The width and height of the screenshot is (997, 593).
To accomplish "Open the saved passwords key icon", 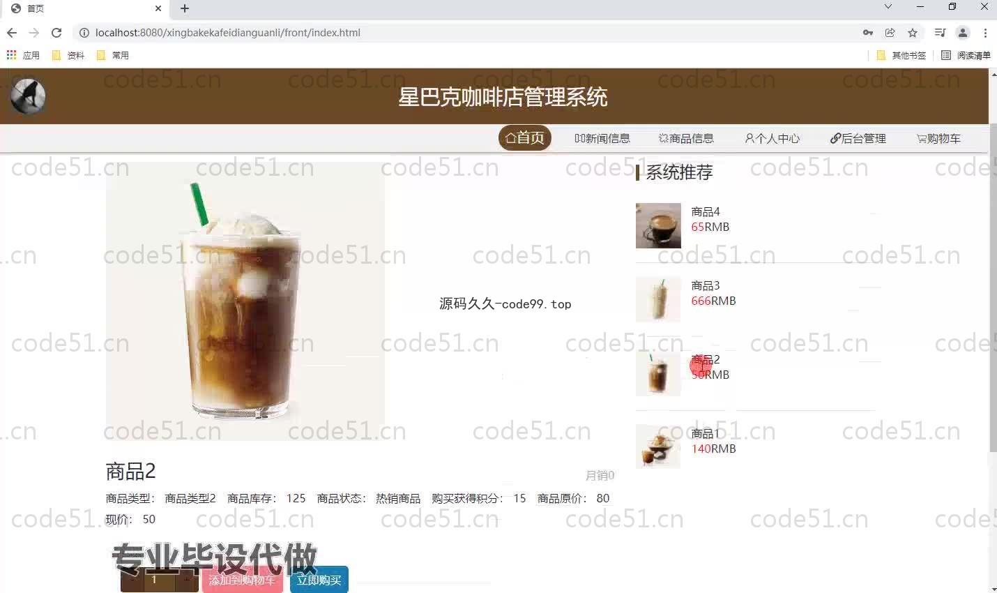I will 868,33.
